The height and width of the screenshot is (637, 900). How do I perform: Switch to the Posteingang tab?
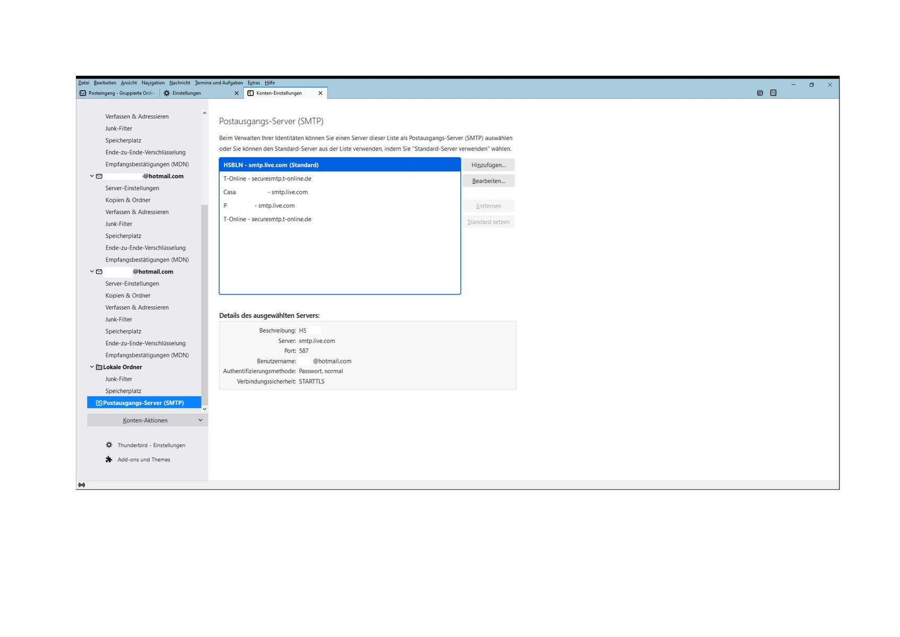click(117, 93)
